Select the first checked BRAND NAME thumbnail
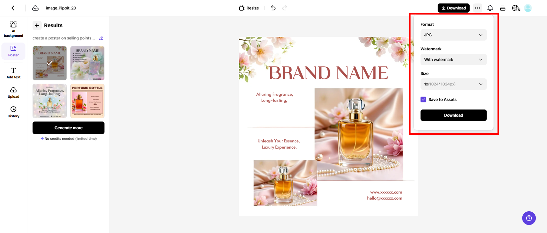 tap(50, 63)
